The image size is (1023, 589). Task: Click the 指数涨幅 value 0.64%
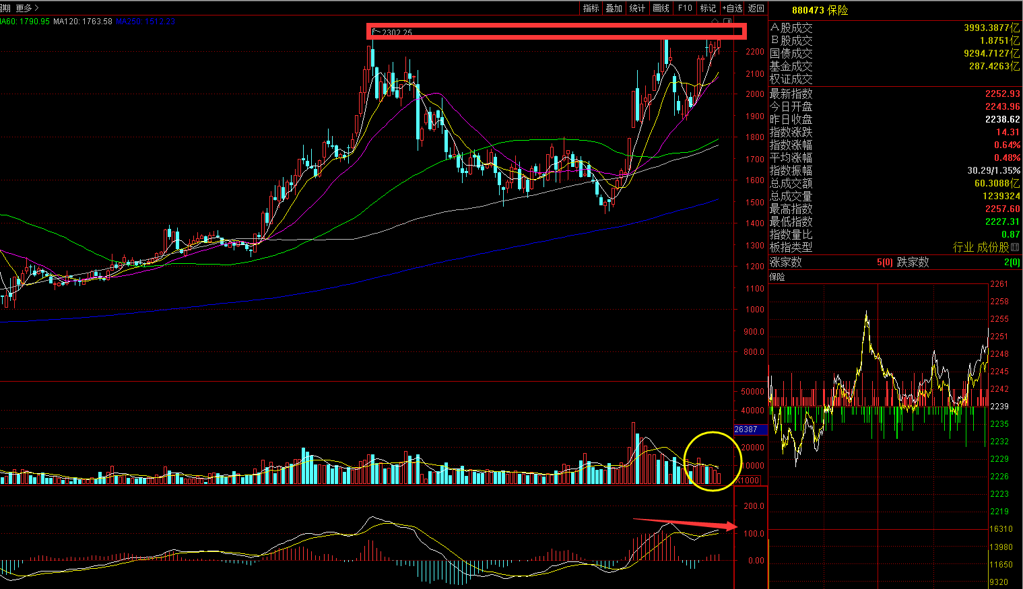point(1008,145)
